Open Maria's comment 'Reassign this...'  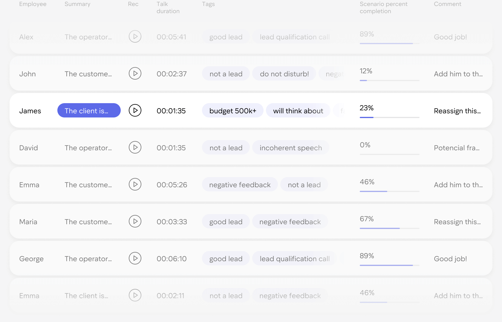click(x=457, y=222)
